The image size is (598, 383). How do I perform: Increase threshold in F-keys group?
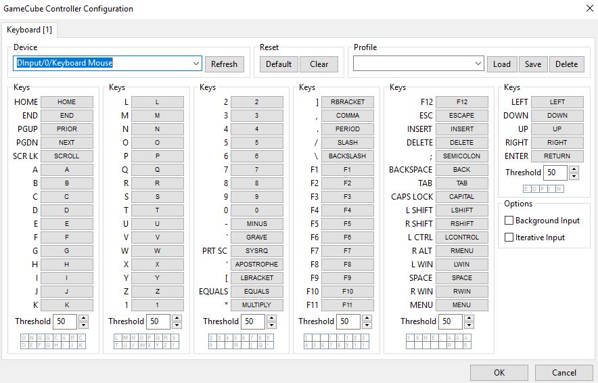367,318
